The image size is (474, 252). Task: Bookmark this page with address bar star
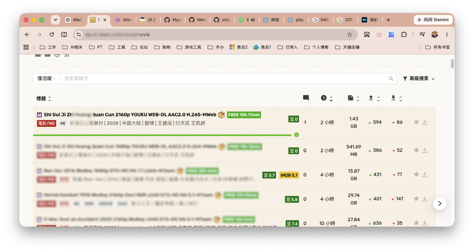tap(350, 35)
